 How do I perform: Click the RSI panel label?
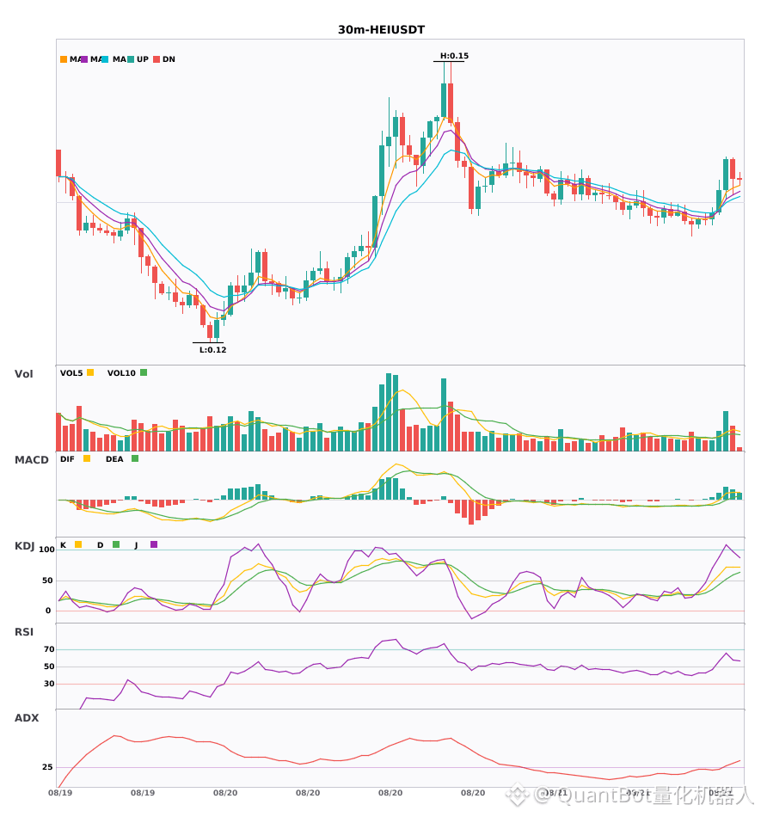tap(24, 631)
